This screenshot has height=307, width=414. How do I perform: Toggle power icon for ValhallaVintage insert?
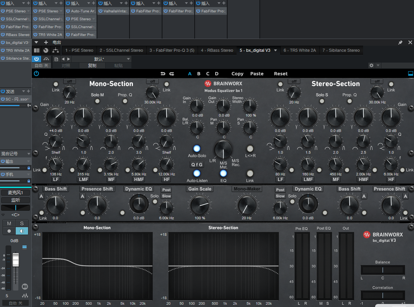[x=101, y=11]
